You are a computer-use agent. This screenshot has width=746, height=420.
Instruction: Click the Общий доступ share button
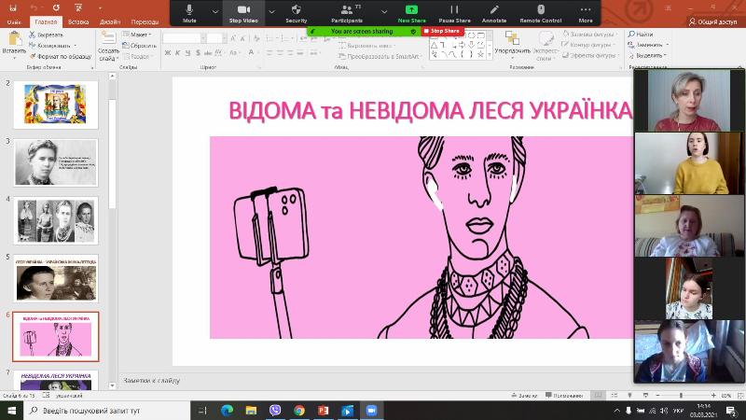[713, 21]
